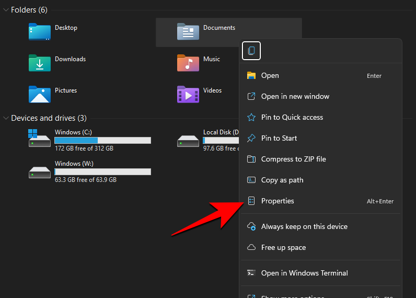The width and height of the screenshot is (416, 298).
Task: Select Open from the context menu
Action: pos(320,76)
